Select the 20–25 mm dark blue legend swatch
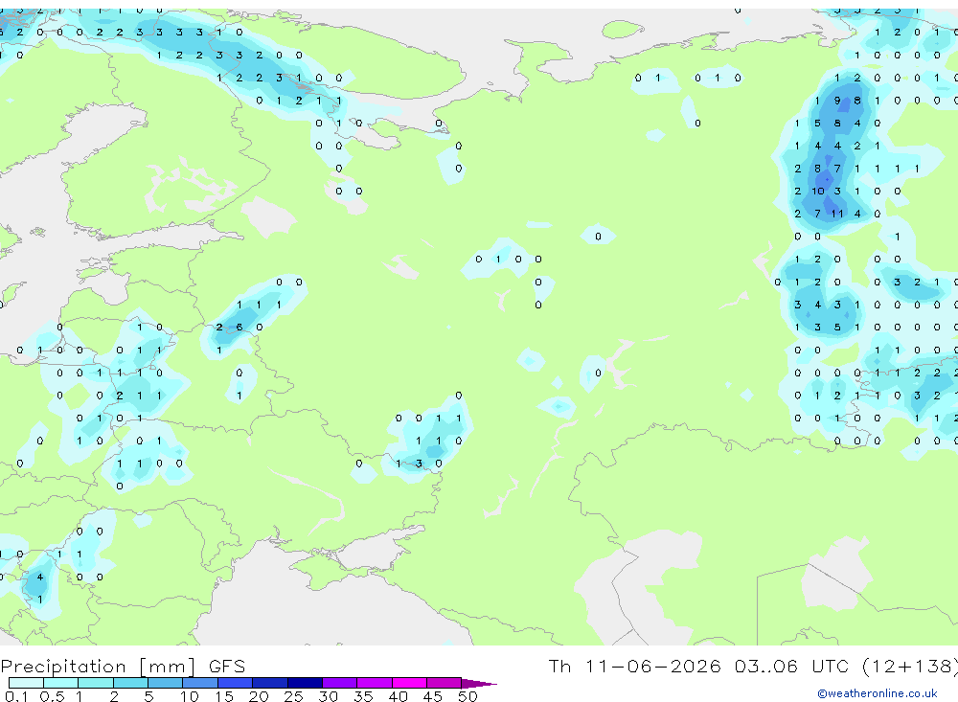Image resolution: width=958 pixels, height=702 pixels. pyautogui.click(x=269, y=683)
